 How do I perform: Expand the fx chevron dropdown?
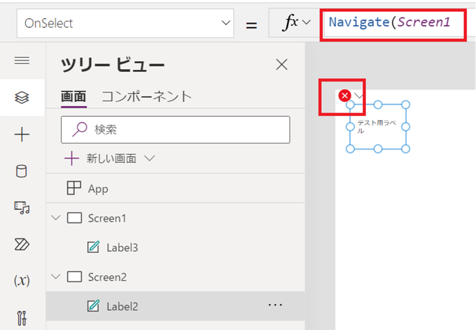[307, 22]
